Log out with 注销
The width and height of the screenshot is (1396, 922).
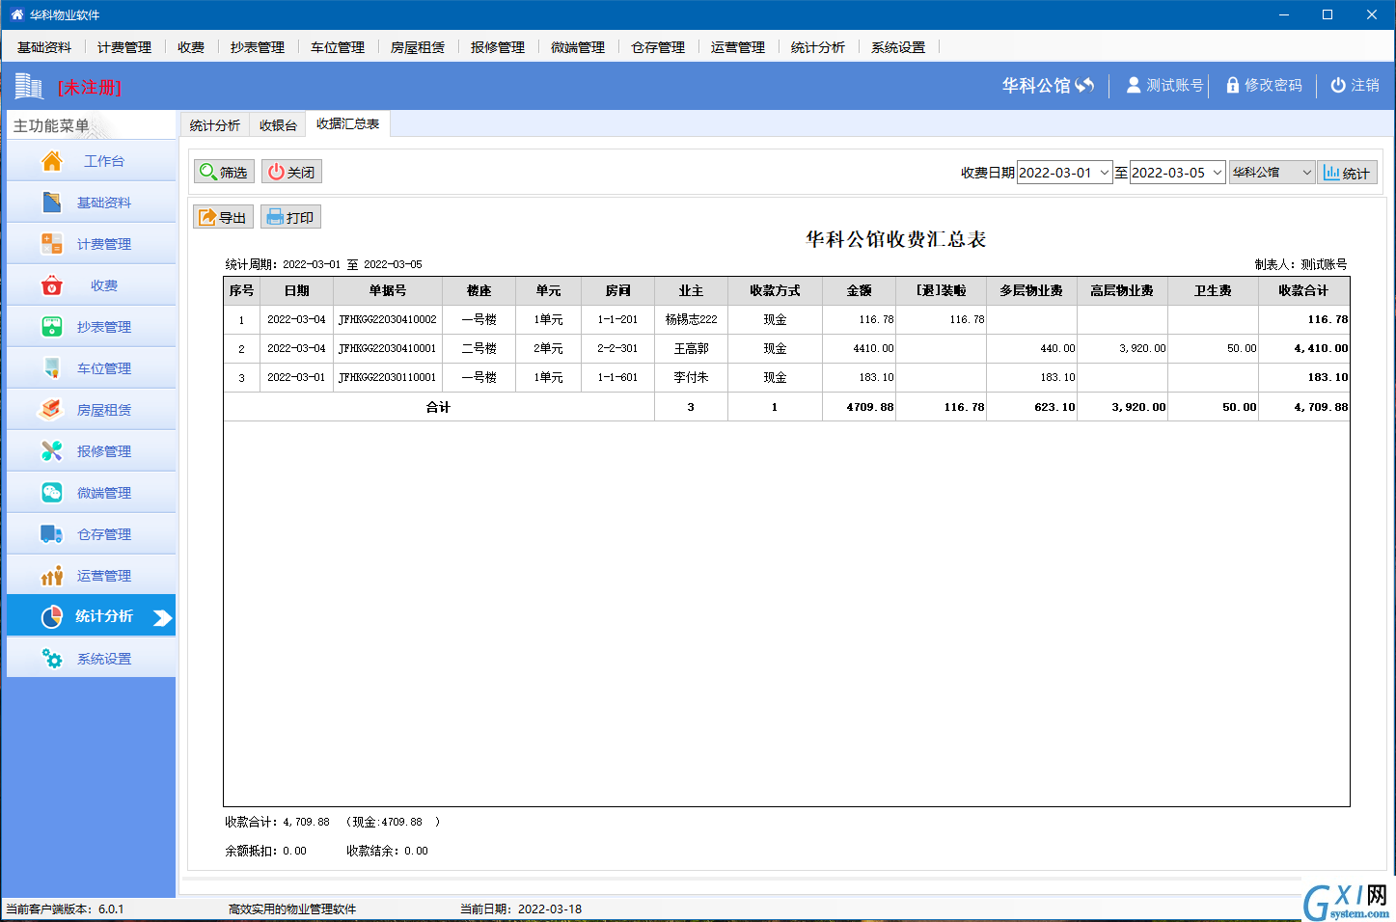[1355, 85]
